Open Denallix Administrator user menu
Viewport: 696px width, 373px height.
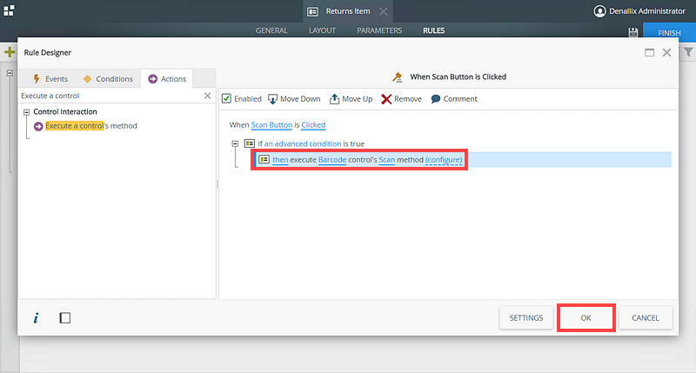click(x=639, y=11)
